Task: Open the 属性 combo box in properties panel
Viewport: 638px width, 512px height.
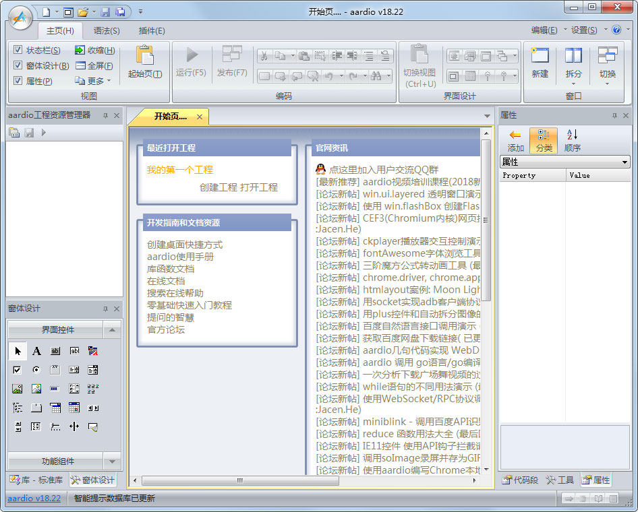Action: [x=564, y=162]
